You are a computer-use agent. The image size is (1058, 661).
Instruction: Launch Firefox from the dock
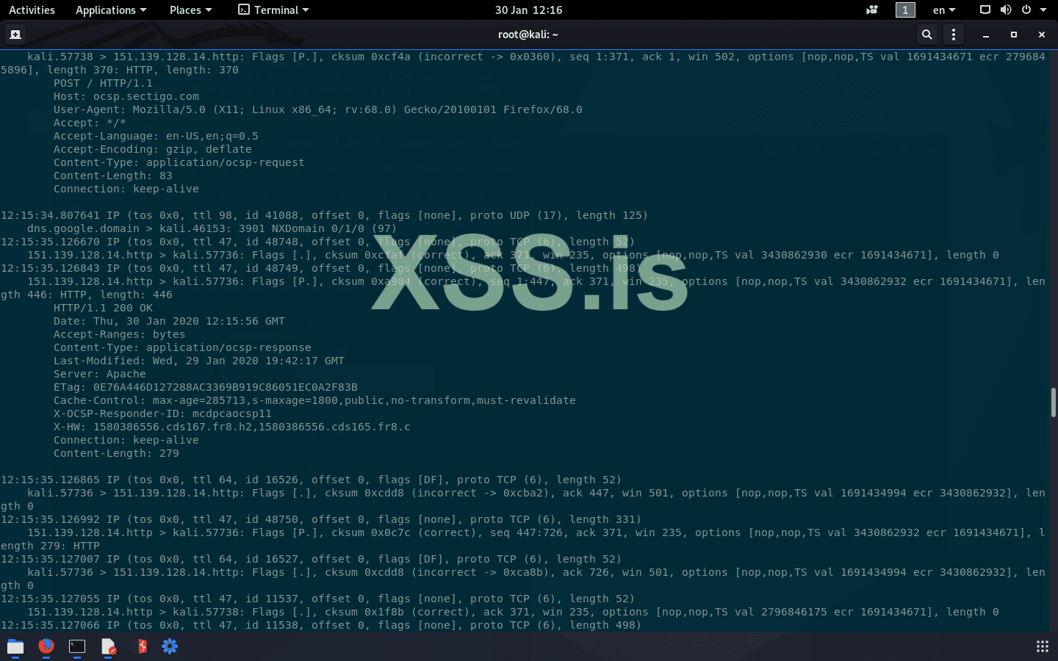(x=46, y=646)
